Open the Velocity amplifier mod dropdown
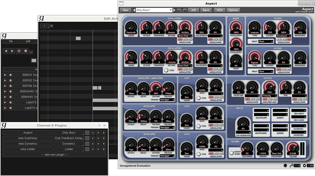315x176 pixels. click(270, 96)
